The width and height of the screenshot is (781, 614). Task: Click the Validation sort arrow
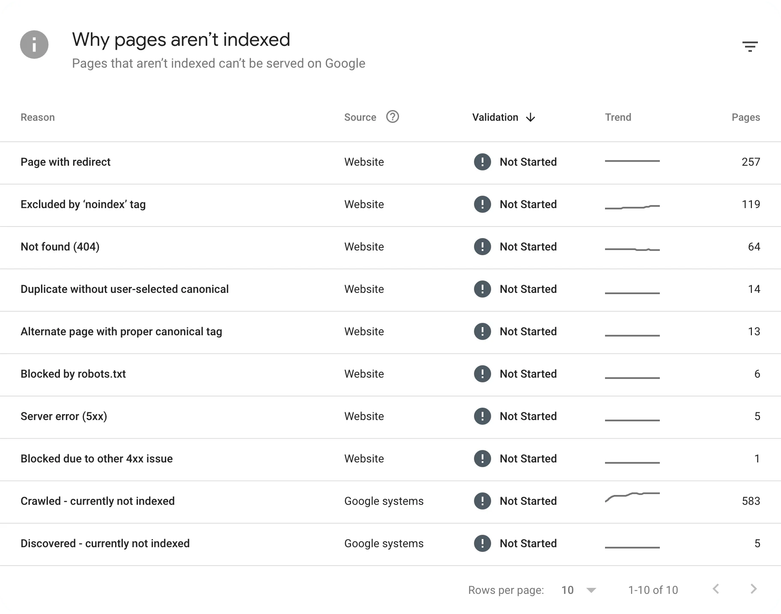pyautogui.click(x=531, y=117)
